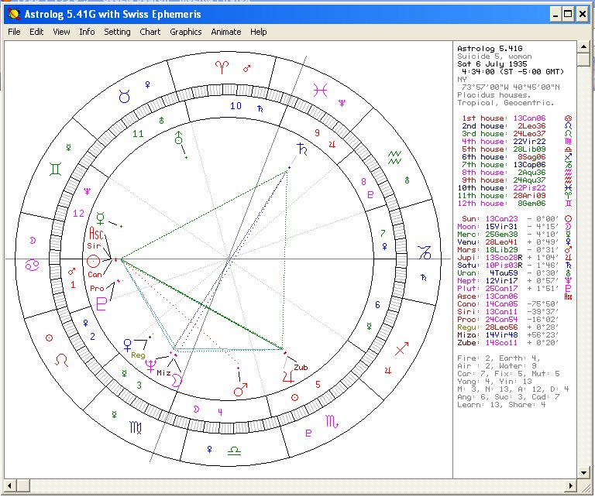
Task: Click house number 5 on the wheel
Action: (318, 385)
